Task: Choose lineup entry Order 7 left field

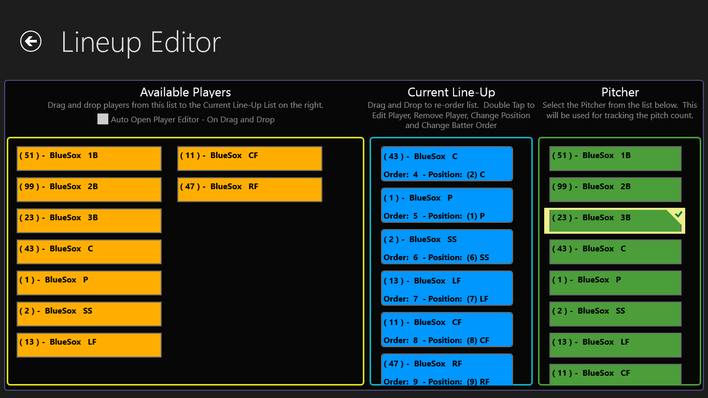Action: coord(447,289)
